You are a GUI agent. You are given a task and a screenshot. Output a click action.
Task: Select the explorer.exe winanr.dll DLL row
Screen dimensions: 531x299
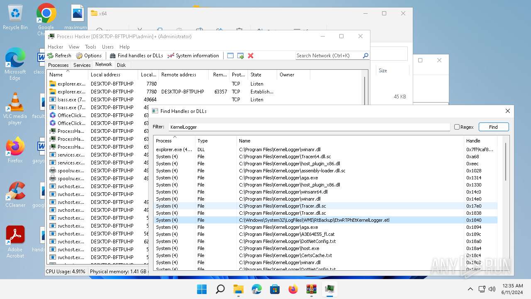click(325, 149)
